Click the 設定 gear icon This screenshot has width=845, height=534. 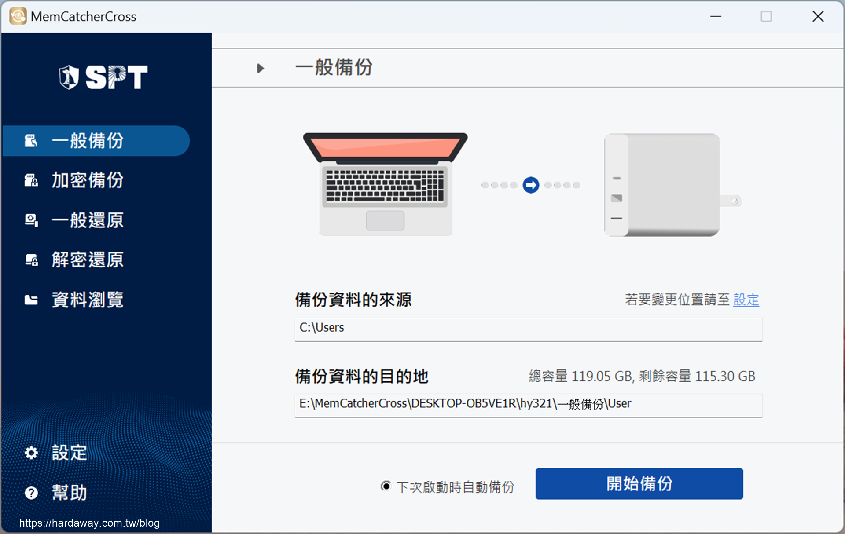31,453
